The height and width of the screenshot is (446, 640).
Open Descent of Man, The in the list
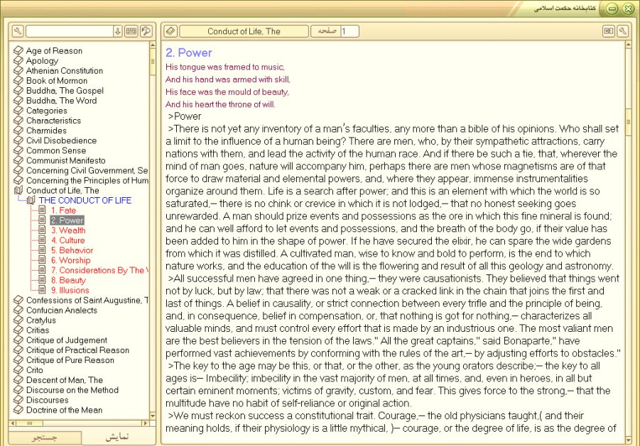65,380
